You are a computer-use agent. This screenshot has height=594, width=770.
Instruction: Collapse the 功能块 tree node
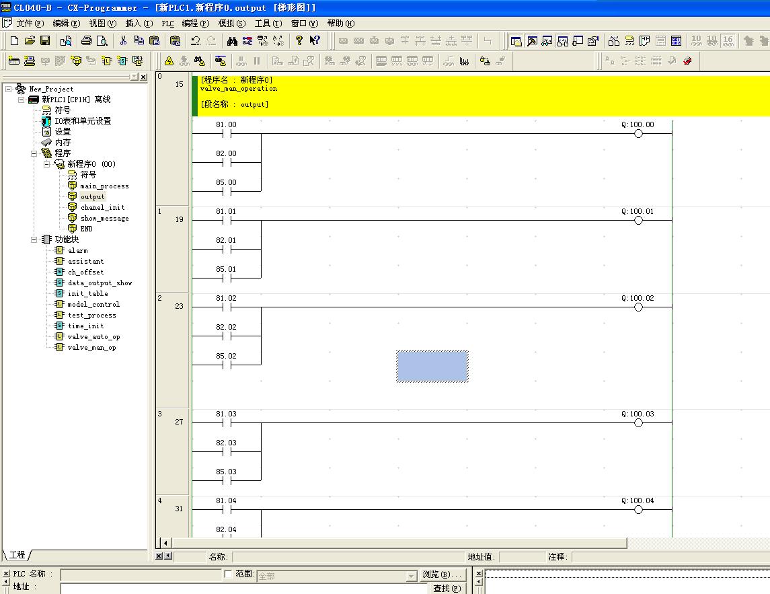34,239
